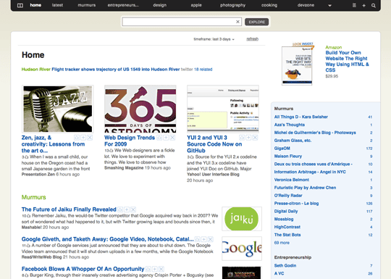Open the 365 Days of Astronomy thumbnail
The image size is (391, 279).
140,109
